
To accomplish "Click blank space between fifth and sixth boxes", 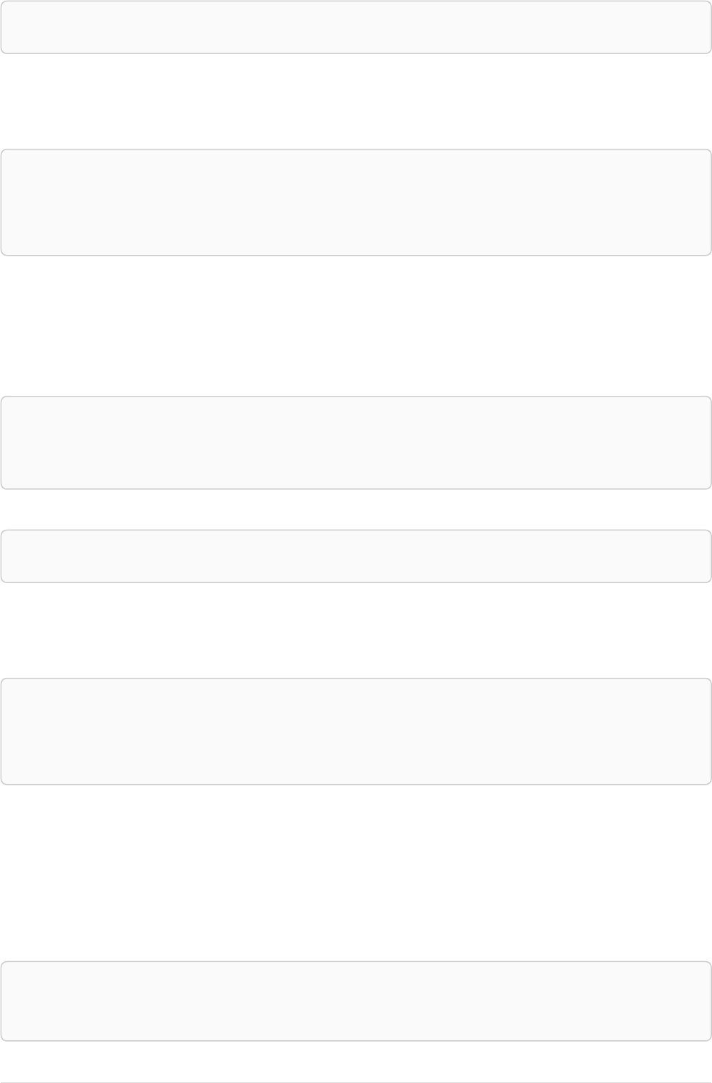I will 356,873.
